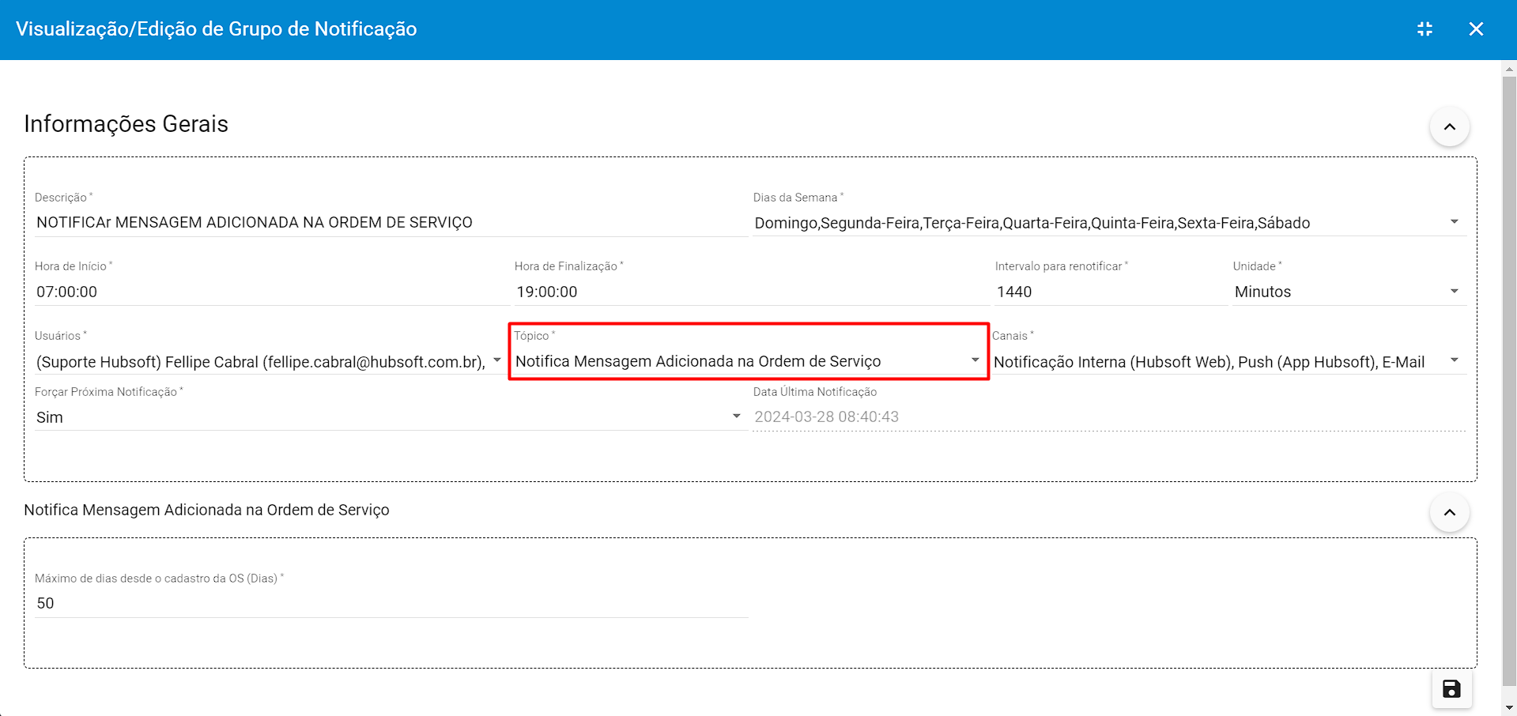Edit the Descrição input field
The width and height of the screenshot is (1517, 716).
[391, 223]
